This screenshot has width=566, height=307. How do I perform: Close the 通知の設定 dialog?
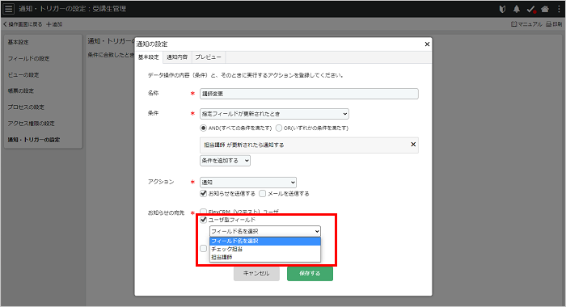[427, 44]
